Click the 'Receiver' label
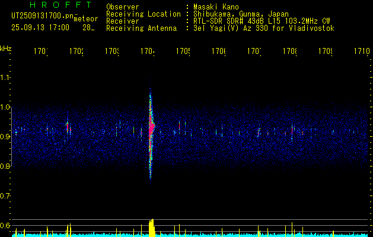 [x=123, y=21]
